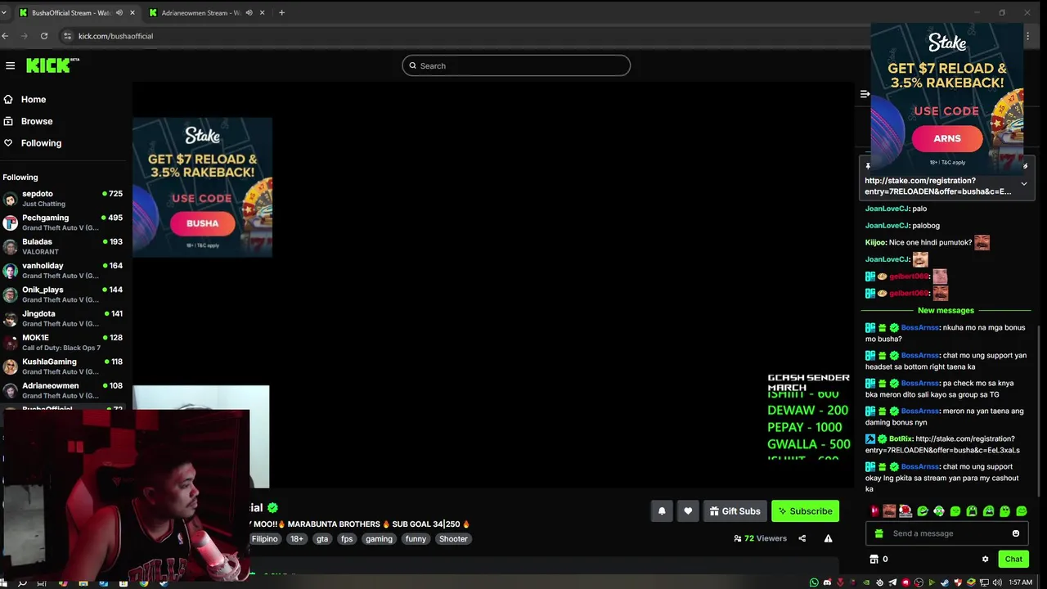The image size is (1047, 589).
Task: Collapse the chat panel icon
Action: coord(865,94)
